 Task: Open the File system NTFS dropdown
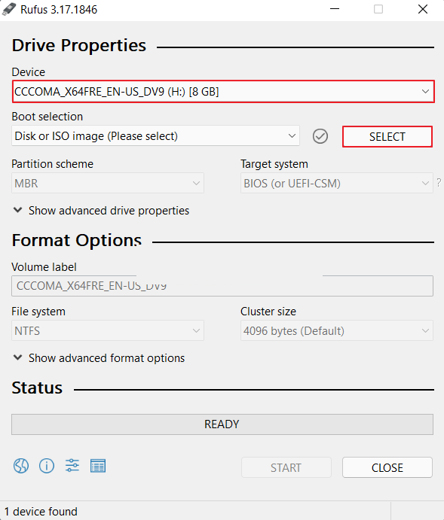coord(108,330)
